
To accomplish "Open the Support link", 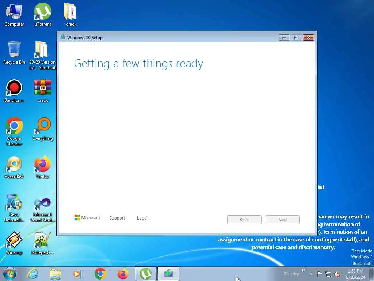I will (x=117, y=218).
